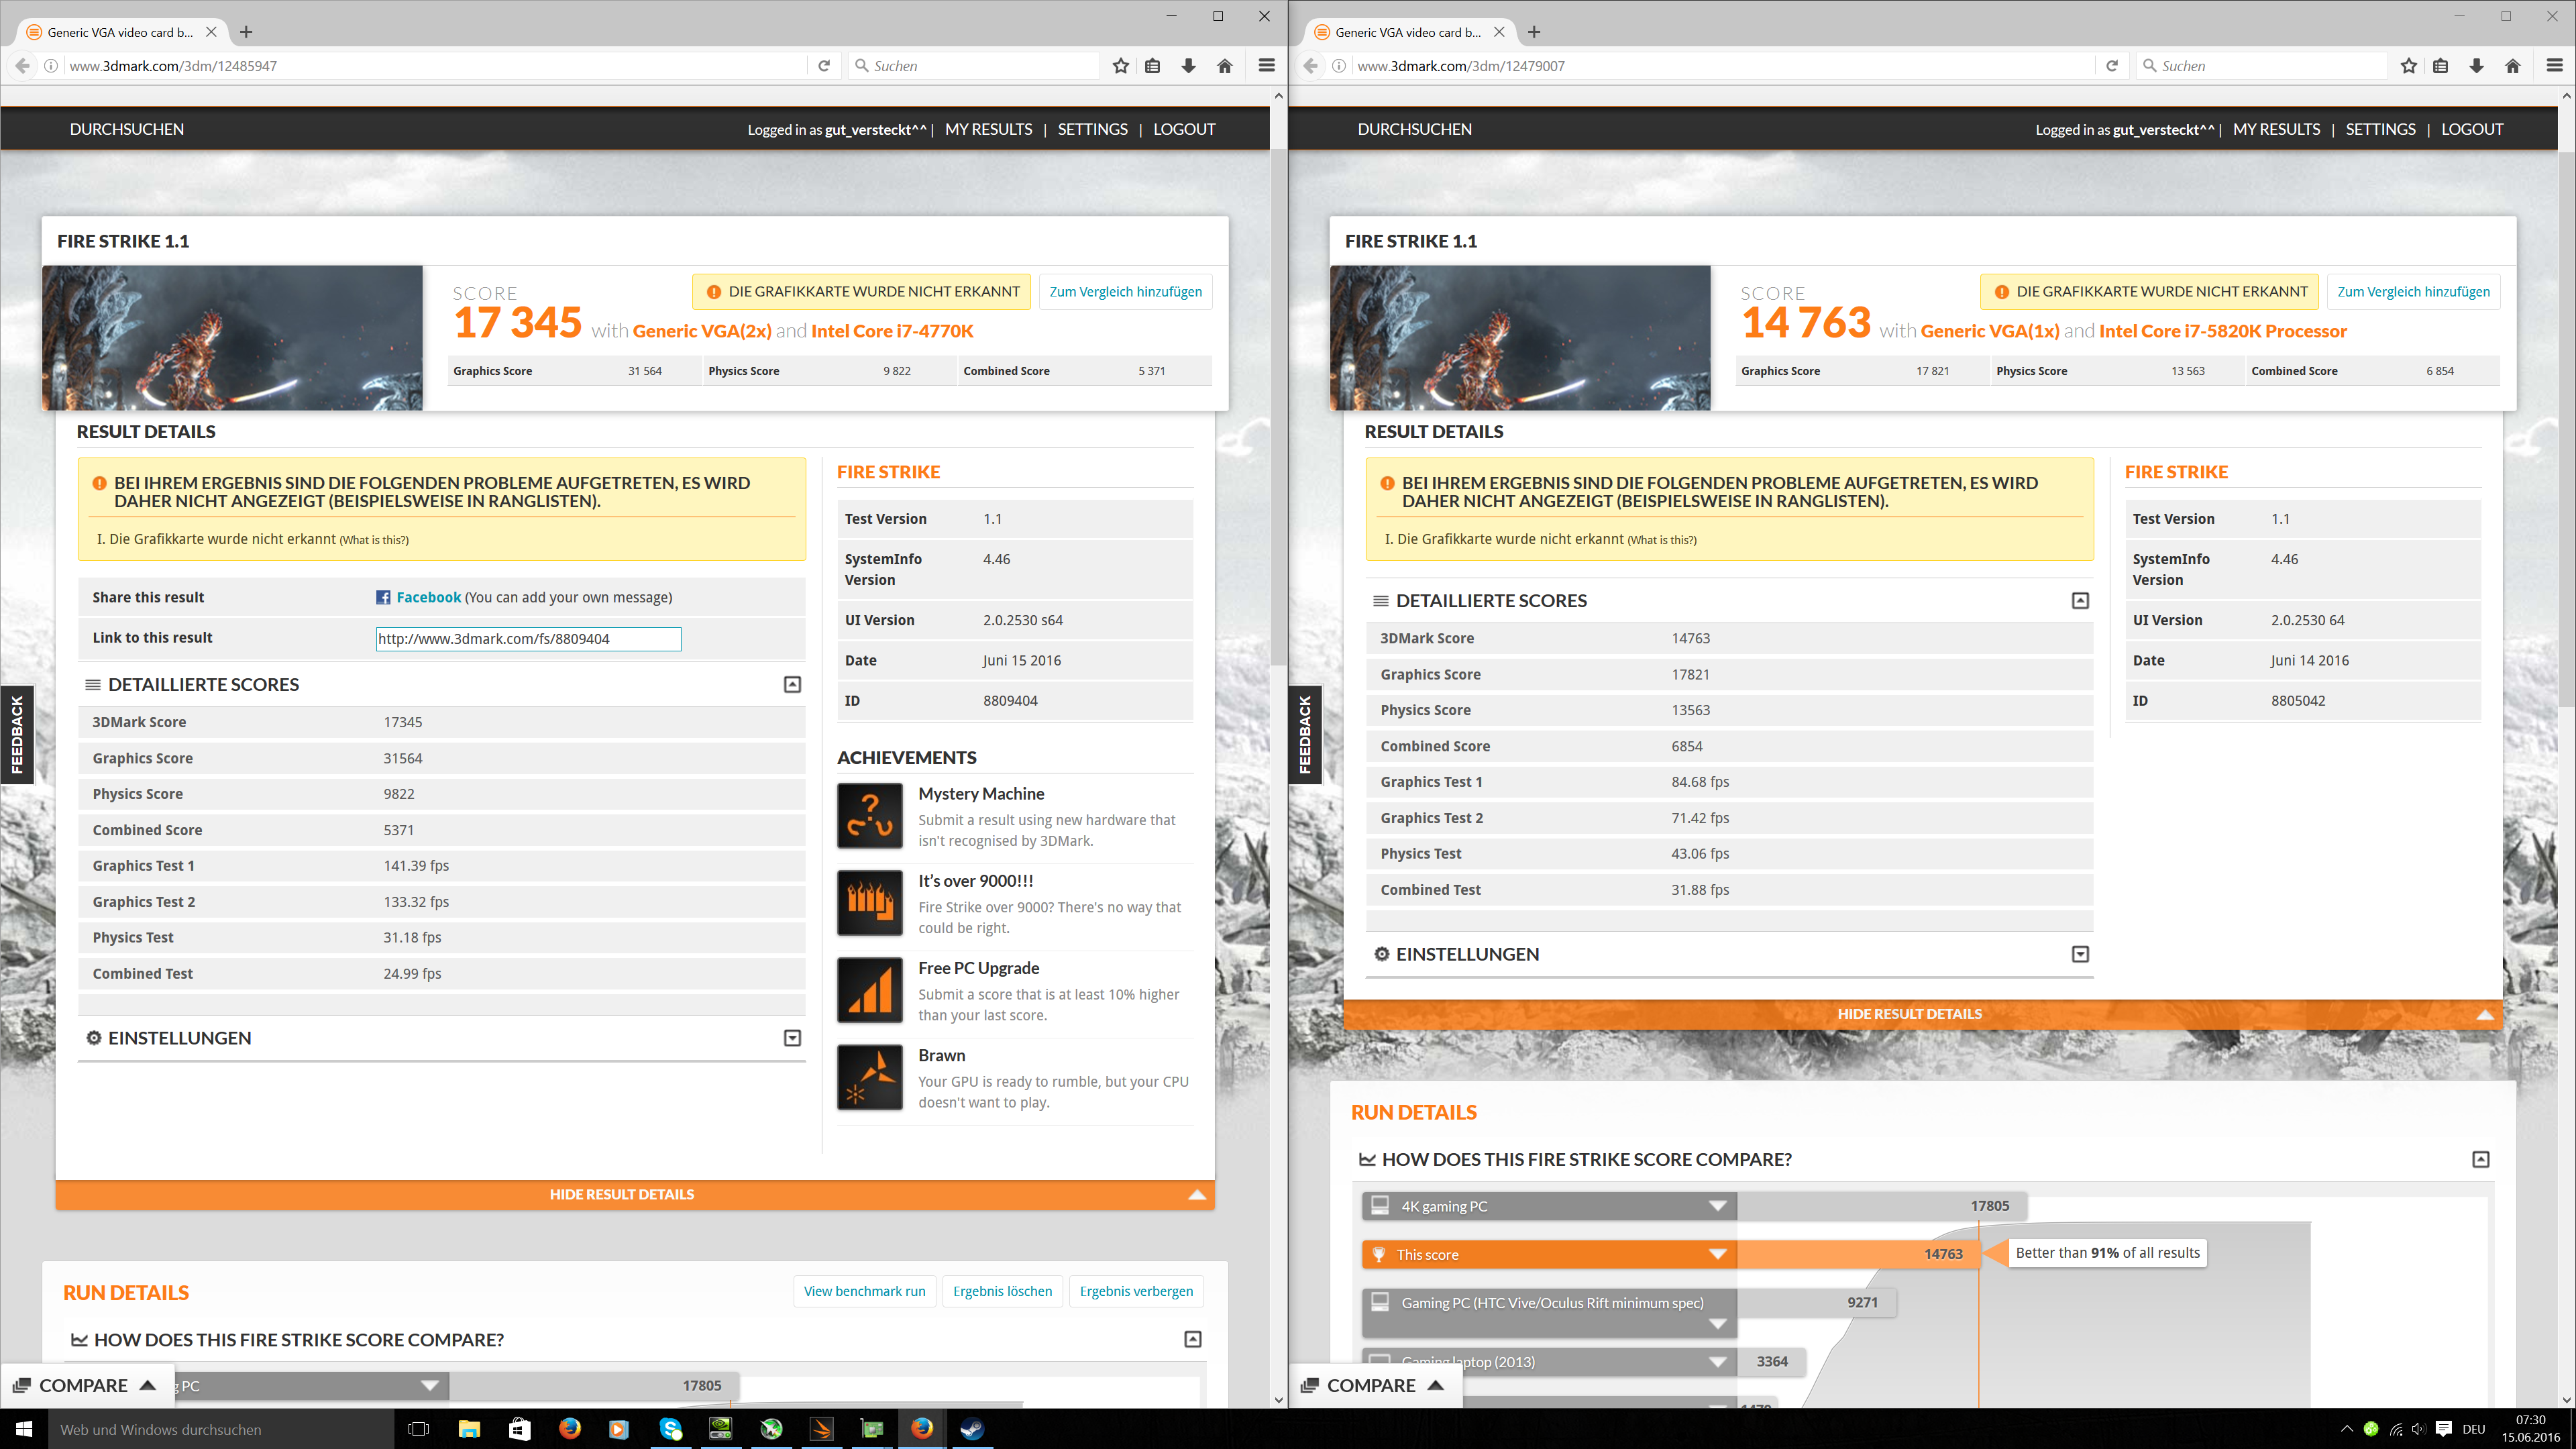Go to the home page, left browser window
The width and height of the screenshot is (2576, 1449).
(x=1225, y=66)
